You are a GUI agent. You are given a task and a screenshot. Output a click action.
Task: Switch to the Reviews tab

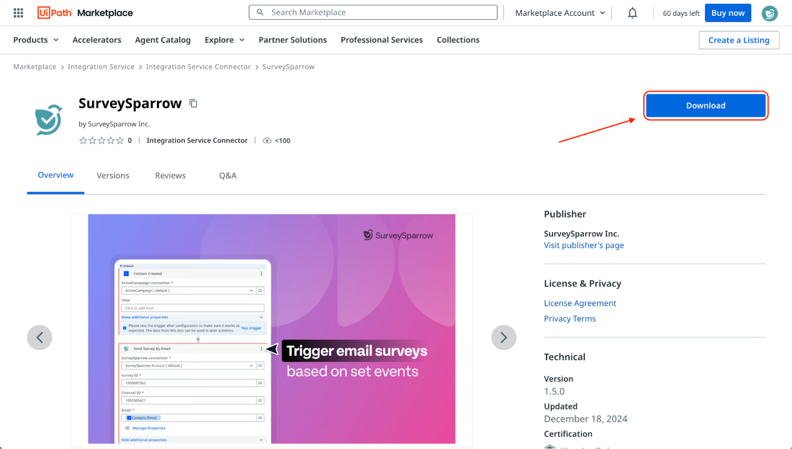(170, 176)
